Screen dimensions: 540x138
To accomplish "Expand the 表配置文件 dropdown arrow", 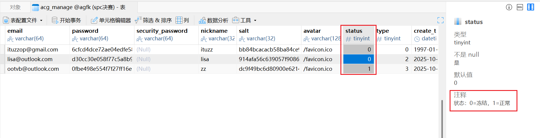I will (41, 20).
